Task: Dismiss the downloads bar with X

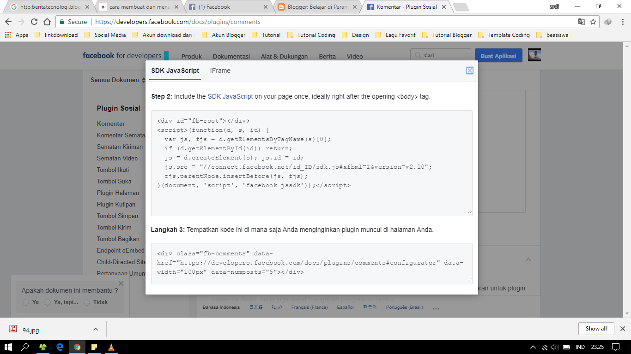Action: [x=622, y=329]
